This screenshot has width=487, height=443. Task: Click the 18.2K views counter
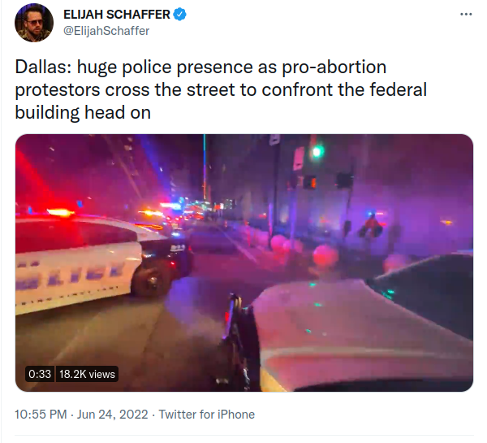coord(88,374)
